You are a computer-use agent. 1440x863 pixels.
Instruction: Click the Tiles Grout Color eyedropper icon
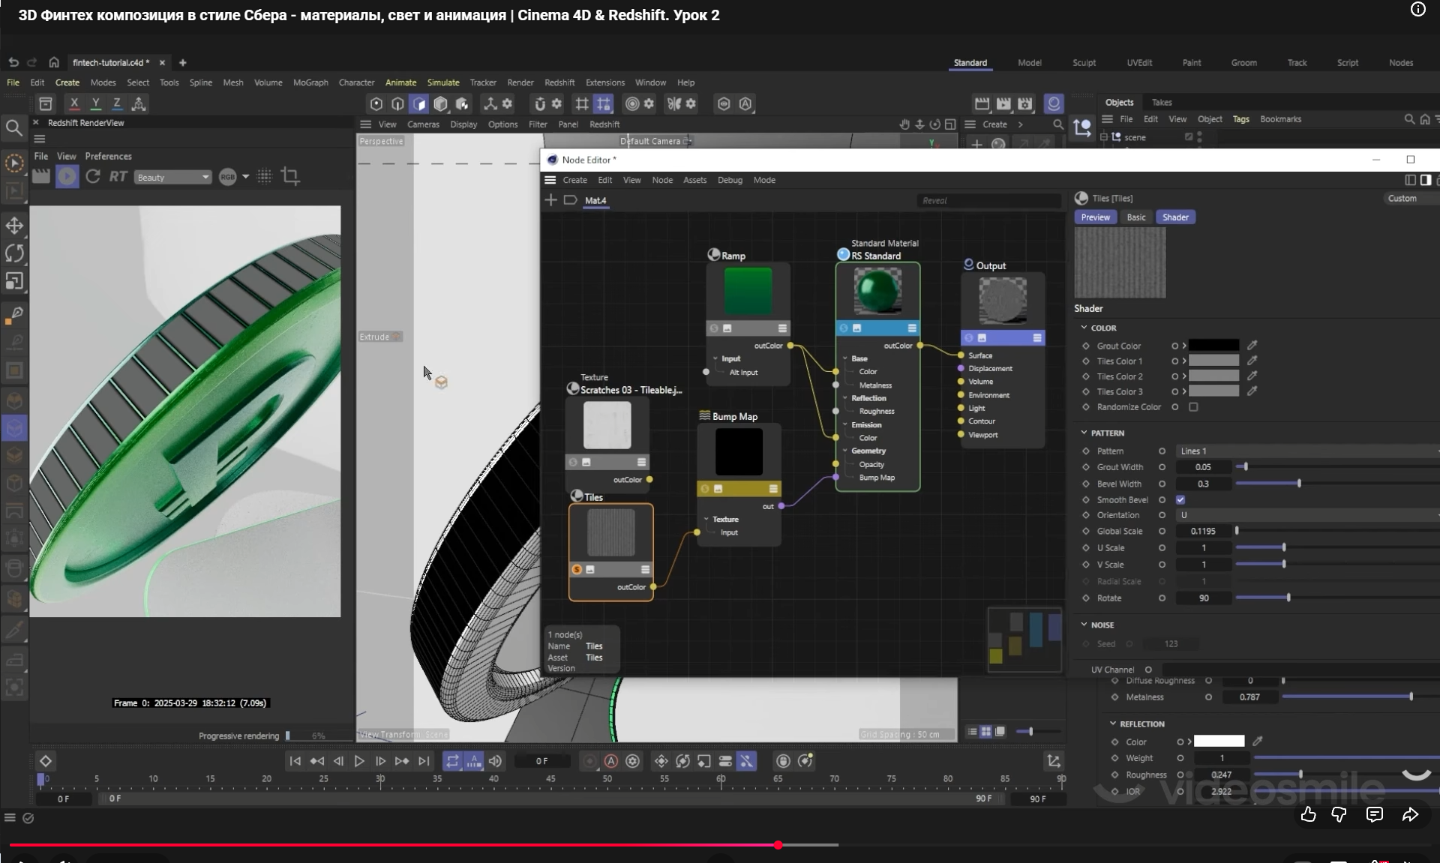[x=1252, y=346]
